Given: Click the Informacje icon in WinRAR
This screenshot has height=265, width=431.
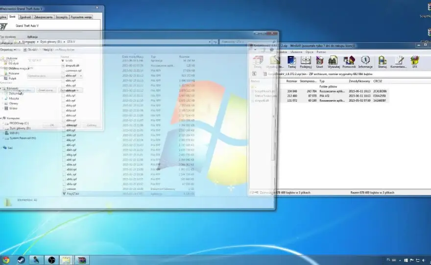Looking at the screenshot, I should (x=365, y=62).
